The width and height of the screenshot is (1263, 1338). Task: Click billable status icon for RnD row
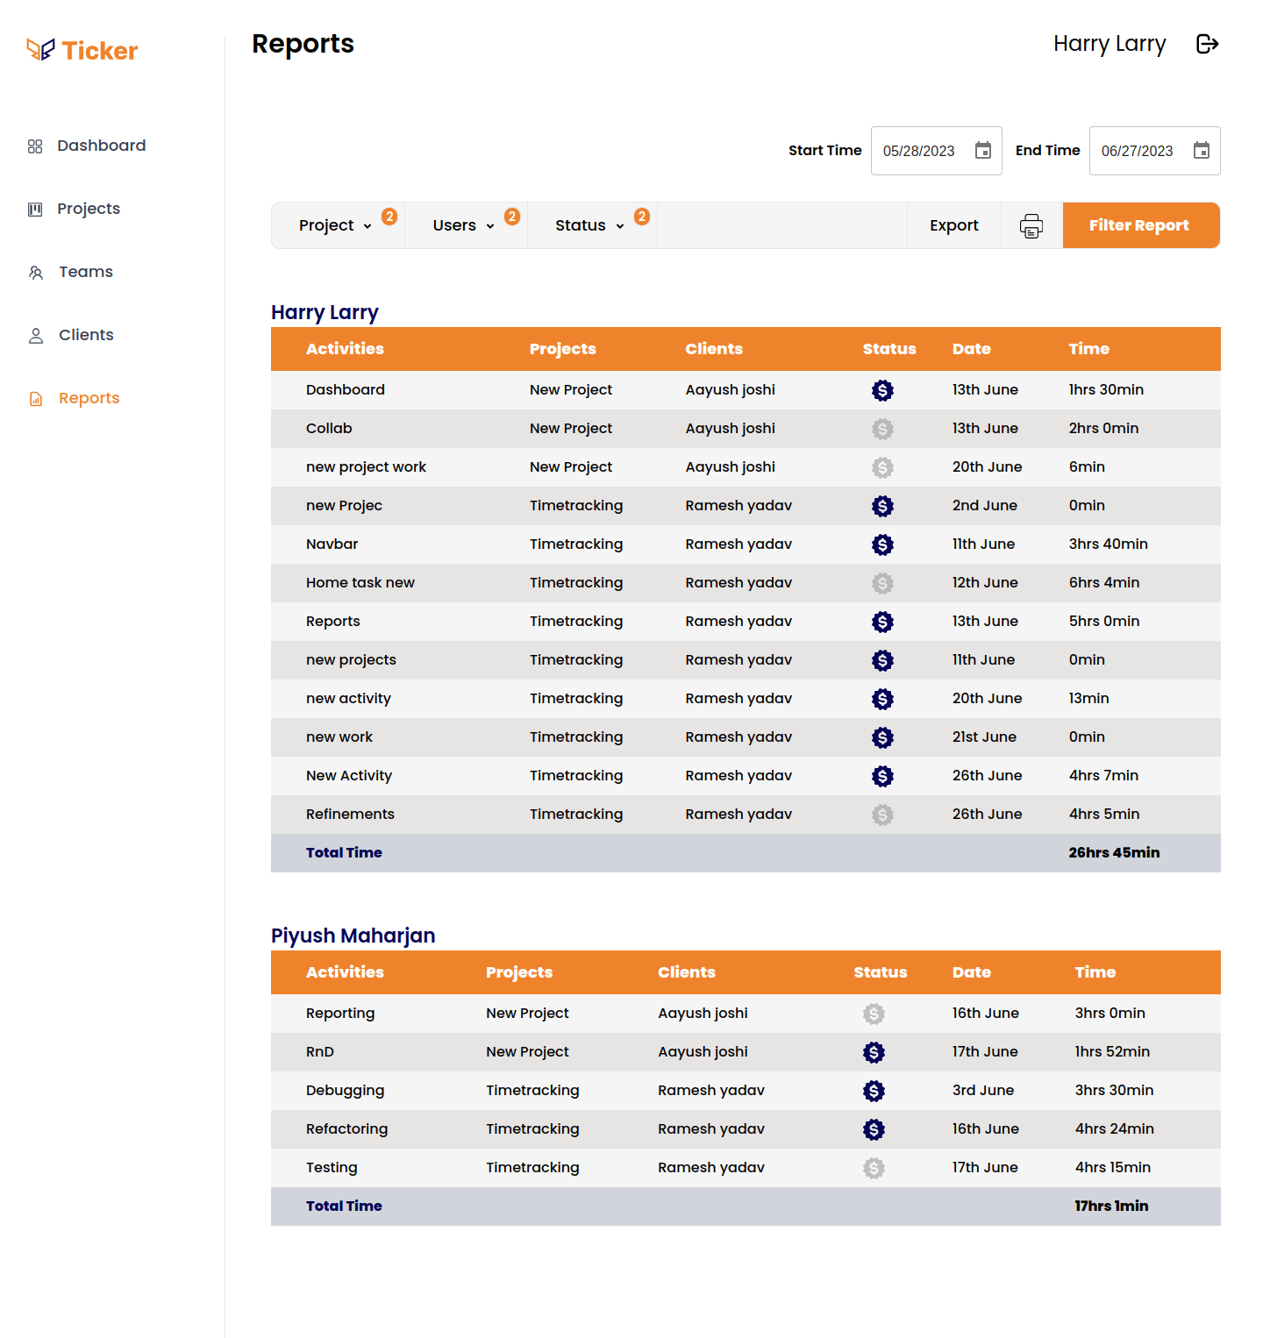[x=874, y=1052]
